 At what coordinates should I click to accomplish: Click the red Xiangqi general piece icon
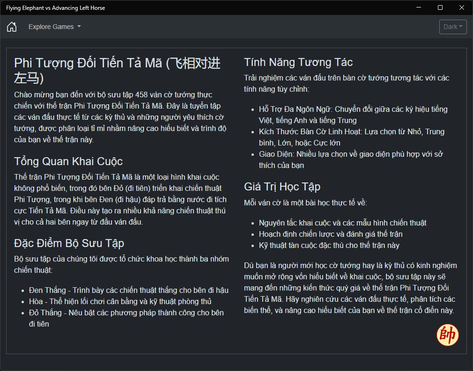447,335
